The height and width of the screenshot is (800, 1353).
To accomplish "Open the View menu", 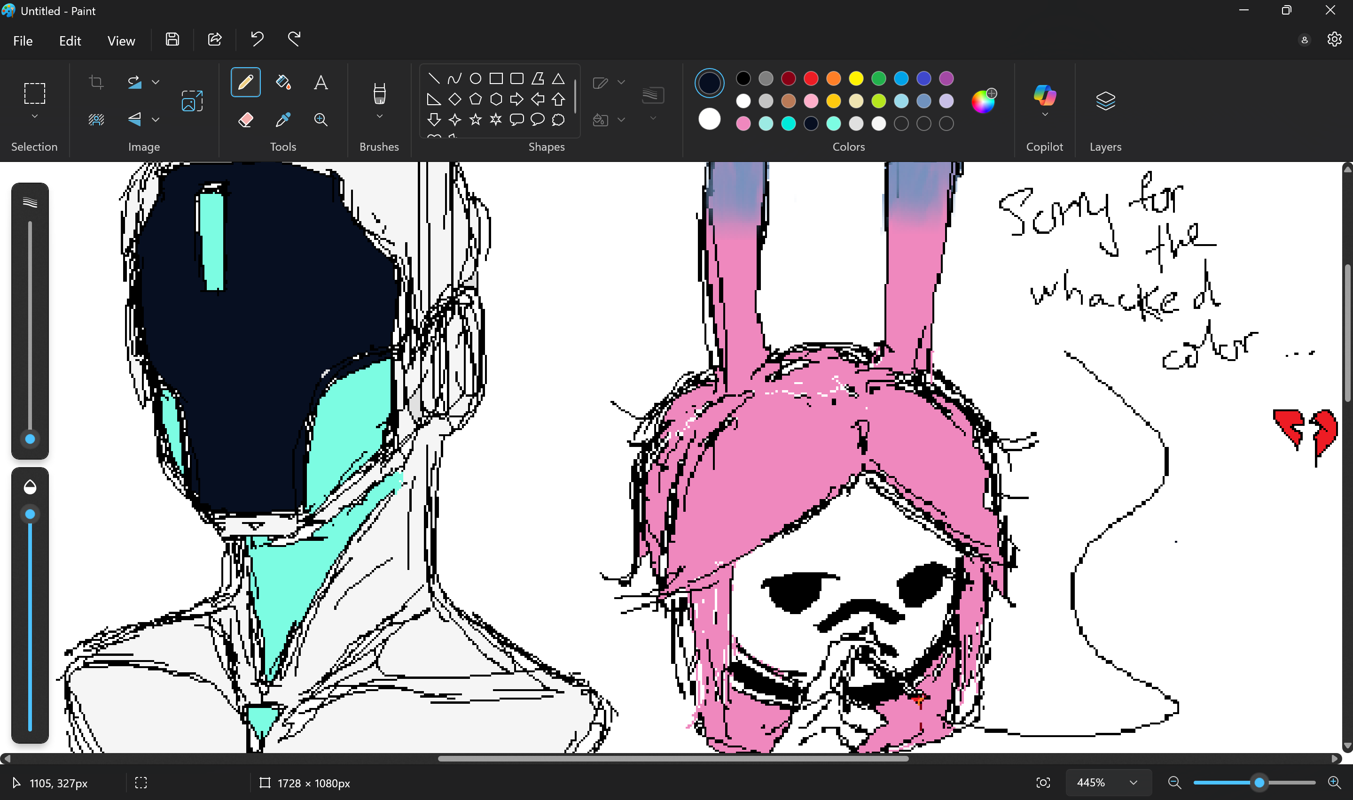I will tap(121, 41).
